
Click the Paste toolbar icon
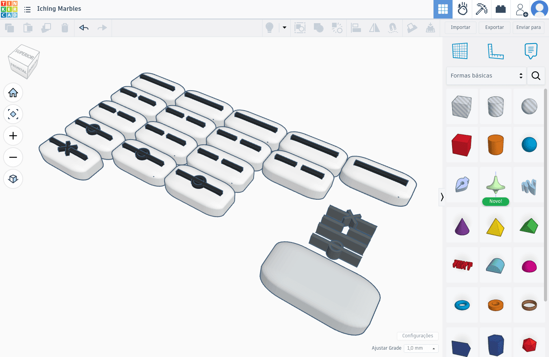(x=28, y=28)
